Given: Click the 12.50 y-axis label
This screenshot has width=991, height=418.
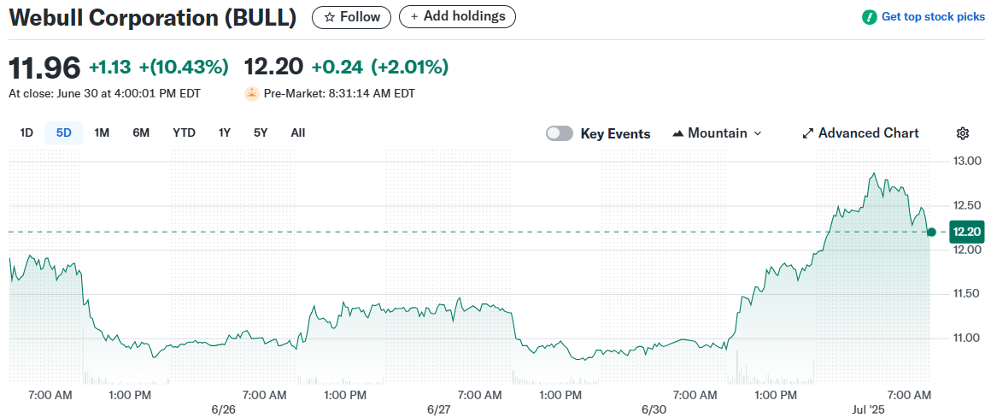Looking at the screenshot, I should [x=967, y=205].
